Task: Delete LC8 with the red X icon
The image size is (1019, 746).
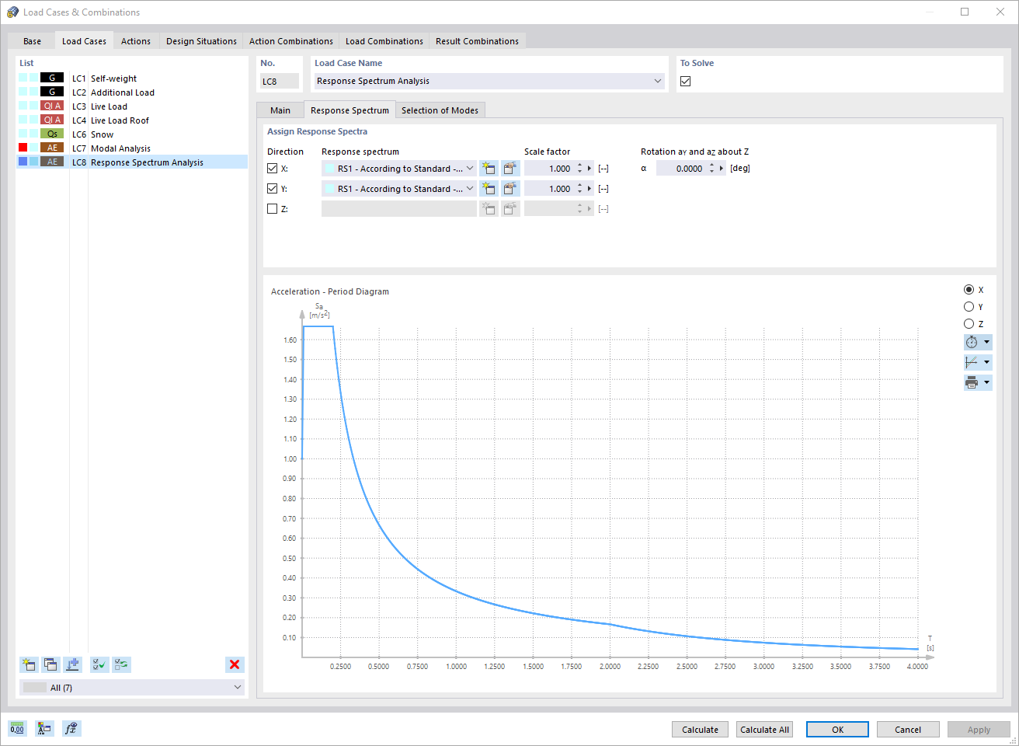Action: tap(235, 664)
